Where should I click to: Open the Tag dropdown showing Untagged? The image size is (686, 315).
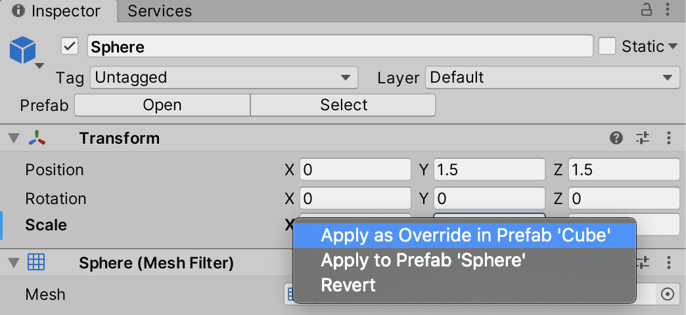point(223,77)
